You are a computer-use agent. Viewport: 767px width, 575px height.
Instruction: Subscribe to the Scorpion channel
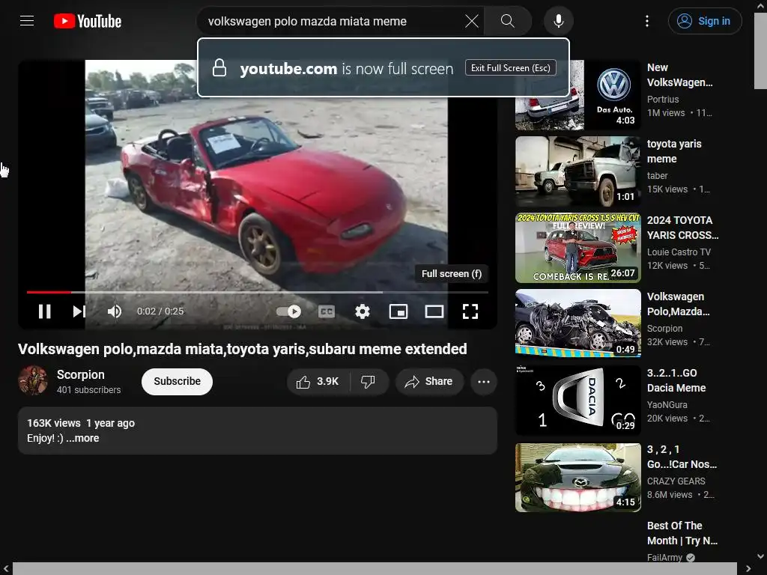(x=177, y=381)
